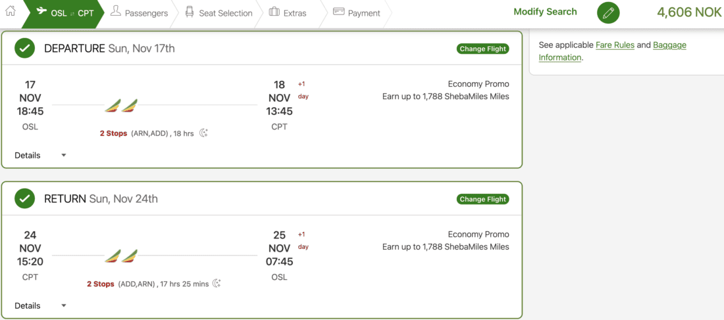The width and height of the screenshot is (724, 320).
Task: Click the Payment card icon
Action: tap(339, 11)
